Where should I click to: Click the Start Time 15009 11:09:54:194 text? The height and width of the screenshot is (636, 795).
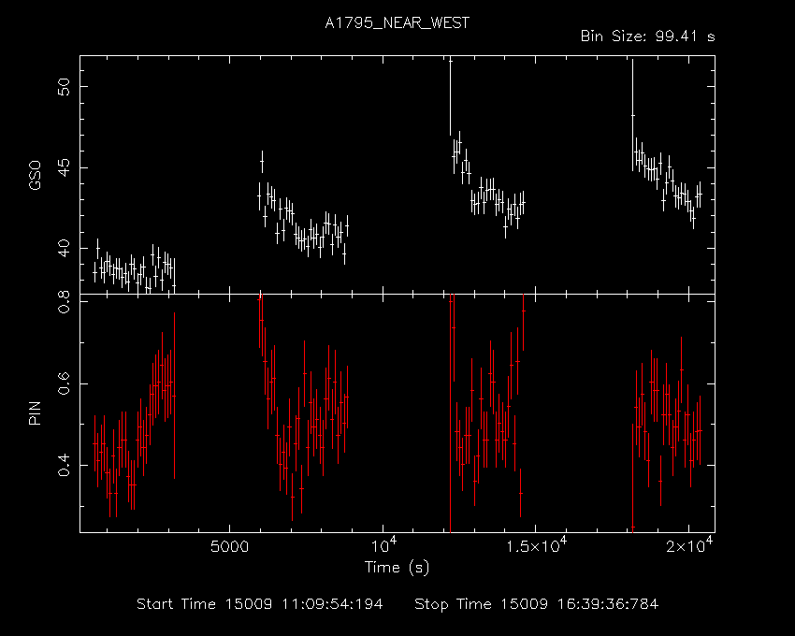260,604
